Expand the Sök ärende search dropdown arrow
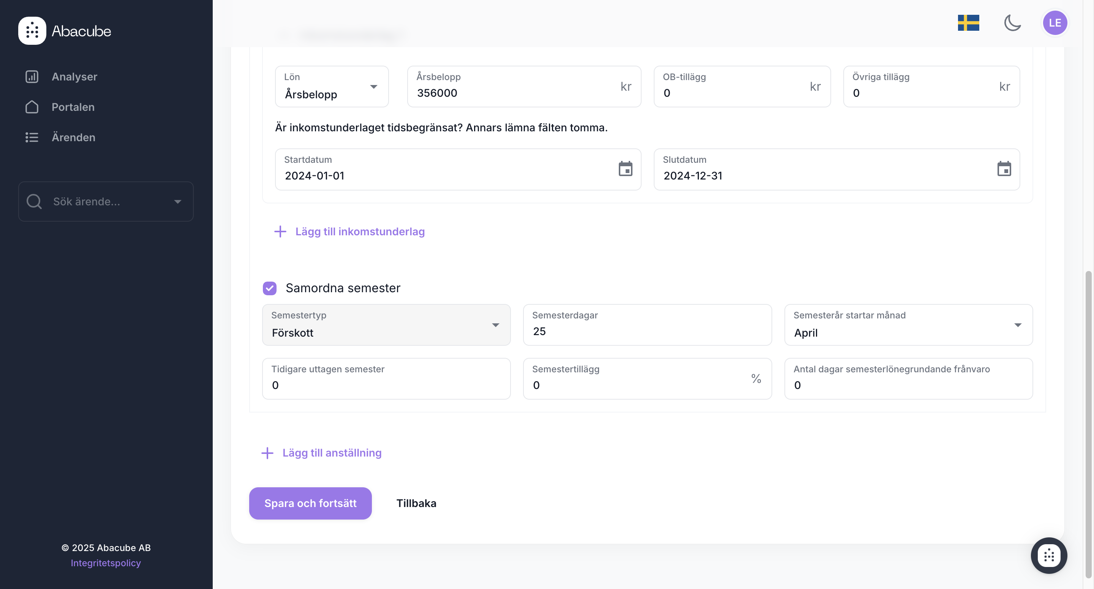Image resolution: width=1094 pixels, height=589 pixels. 177,202
